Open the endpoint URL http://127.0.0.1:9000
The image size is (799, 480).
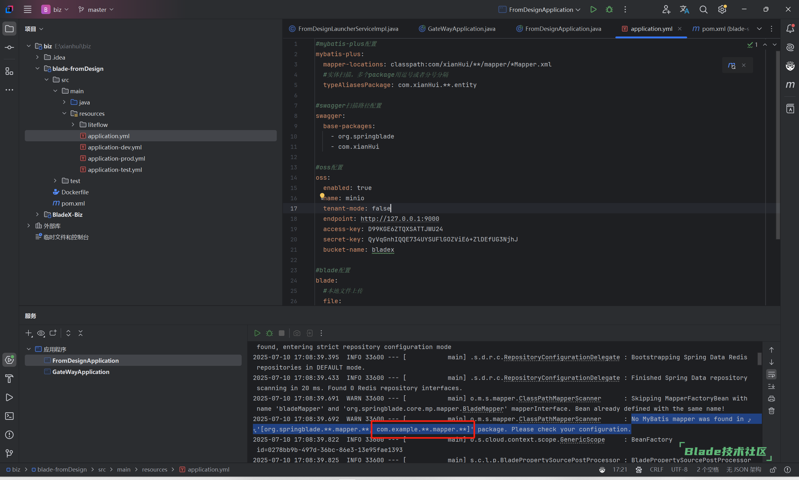[400, 219]
